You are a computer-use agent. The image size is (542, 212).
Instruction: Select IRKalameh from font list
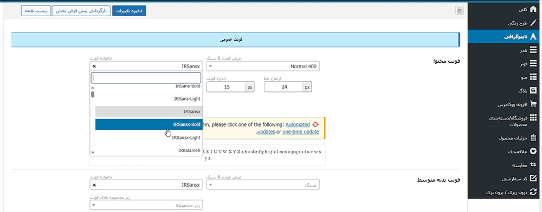[x=149, y=150]
